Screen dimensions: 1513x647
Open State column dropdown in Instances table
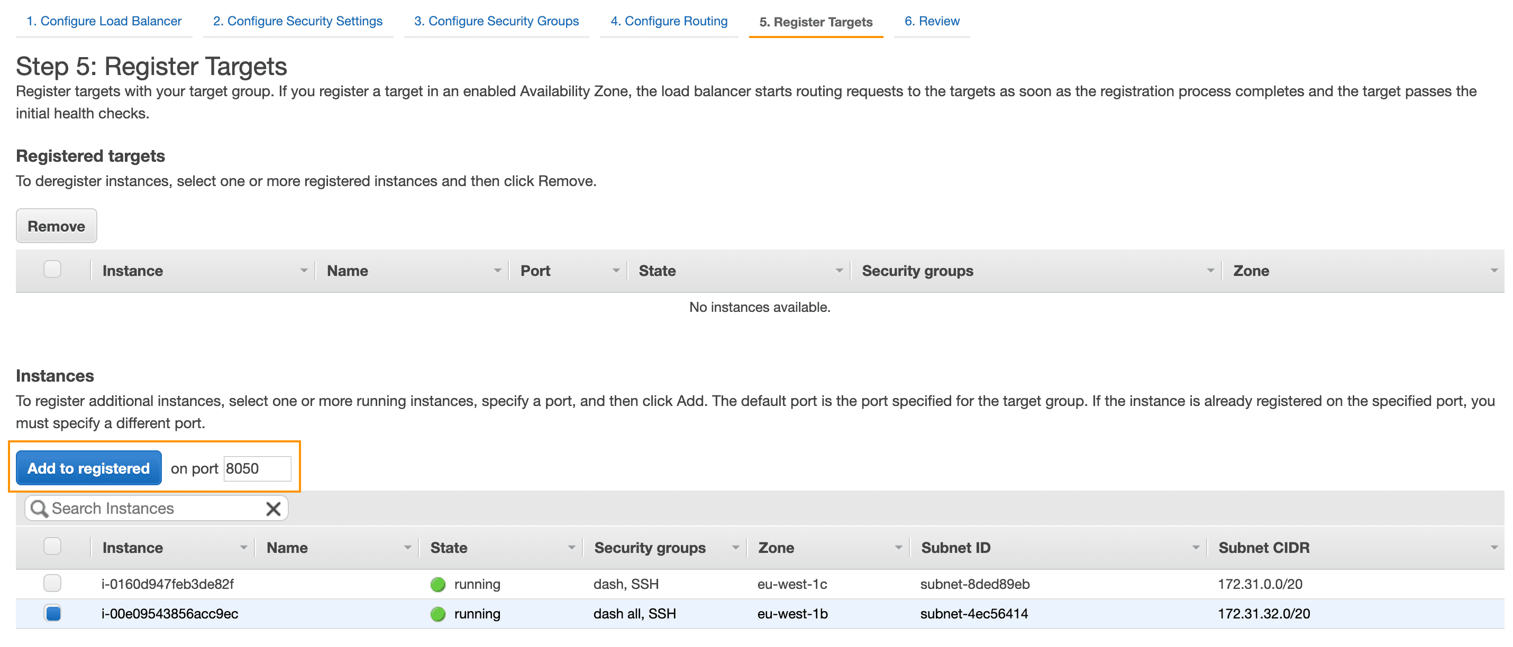pyautogui.click(x=571, y=548)
